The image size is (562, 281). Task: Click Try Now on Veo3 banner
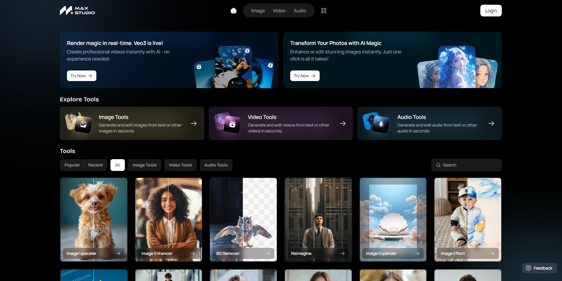pos(82,76)
